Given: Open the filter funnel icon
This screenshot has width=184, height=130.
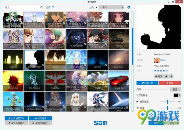Looking at the screenshot, I should 53,7.
